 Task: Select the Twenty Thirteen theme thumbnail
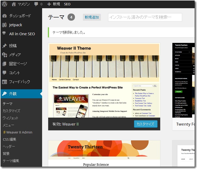tap(104, 154)
